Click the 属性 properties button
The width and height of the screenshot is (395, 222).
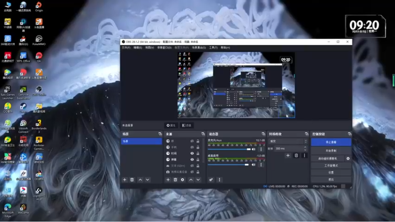[x=171, y=125]
